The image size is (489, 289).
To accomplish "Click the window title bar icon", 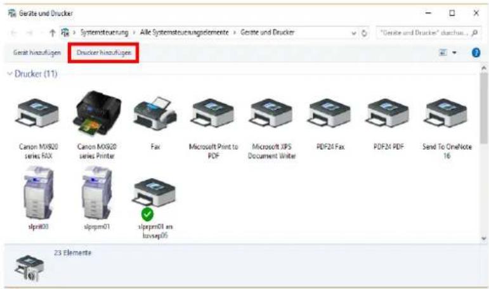I will click(12, 13).
